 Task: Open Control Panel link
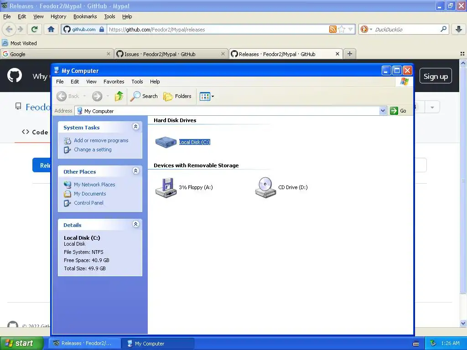click(x=88, y=203)
